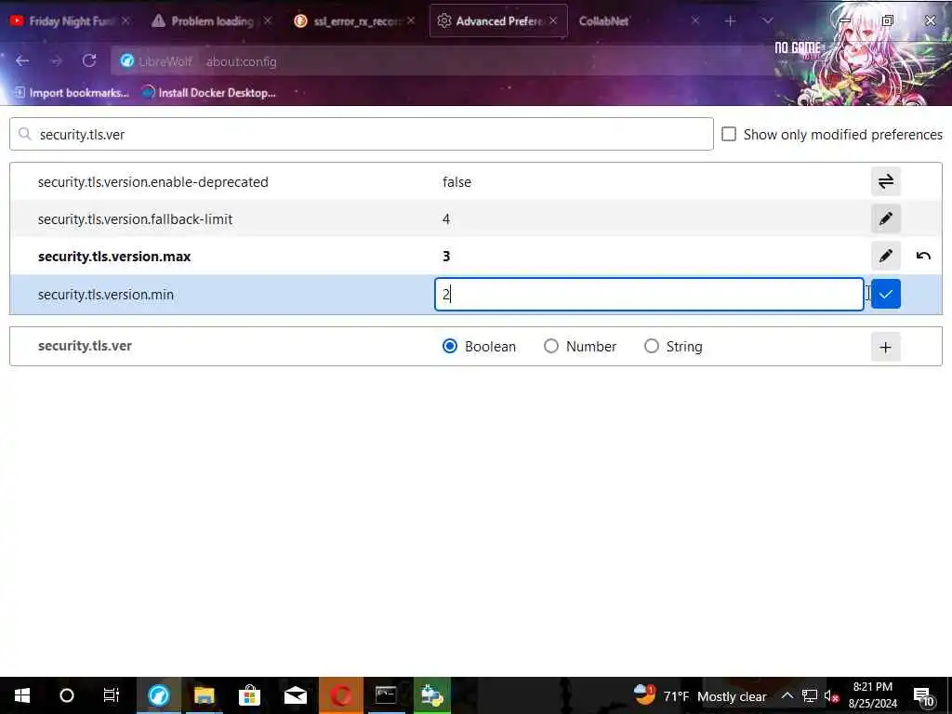Image resolution: width=952 pixels, height=714 pixels.
Task: Toggle the security.tls.version.enable-deprecated value
Action: [885, 181]
